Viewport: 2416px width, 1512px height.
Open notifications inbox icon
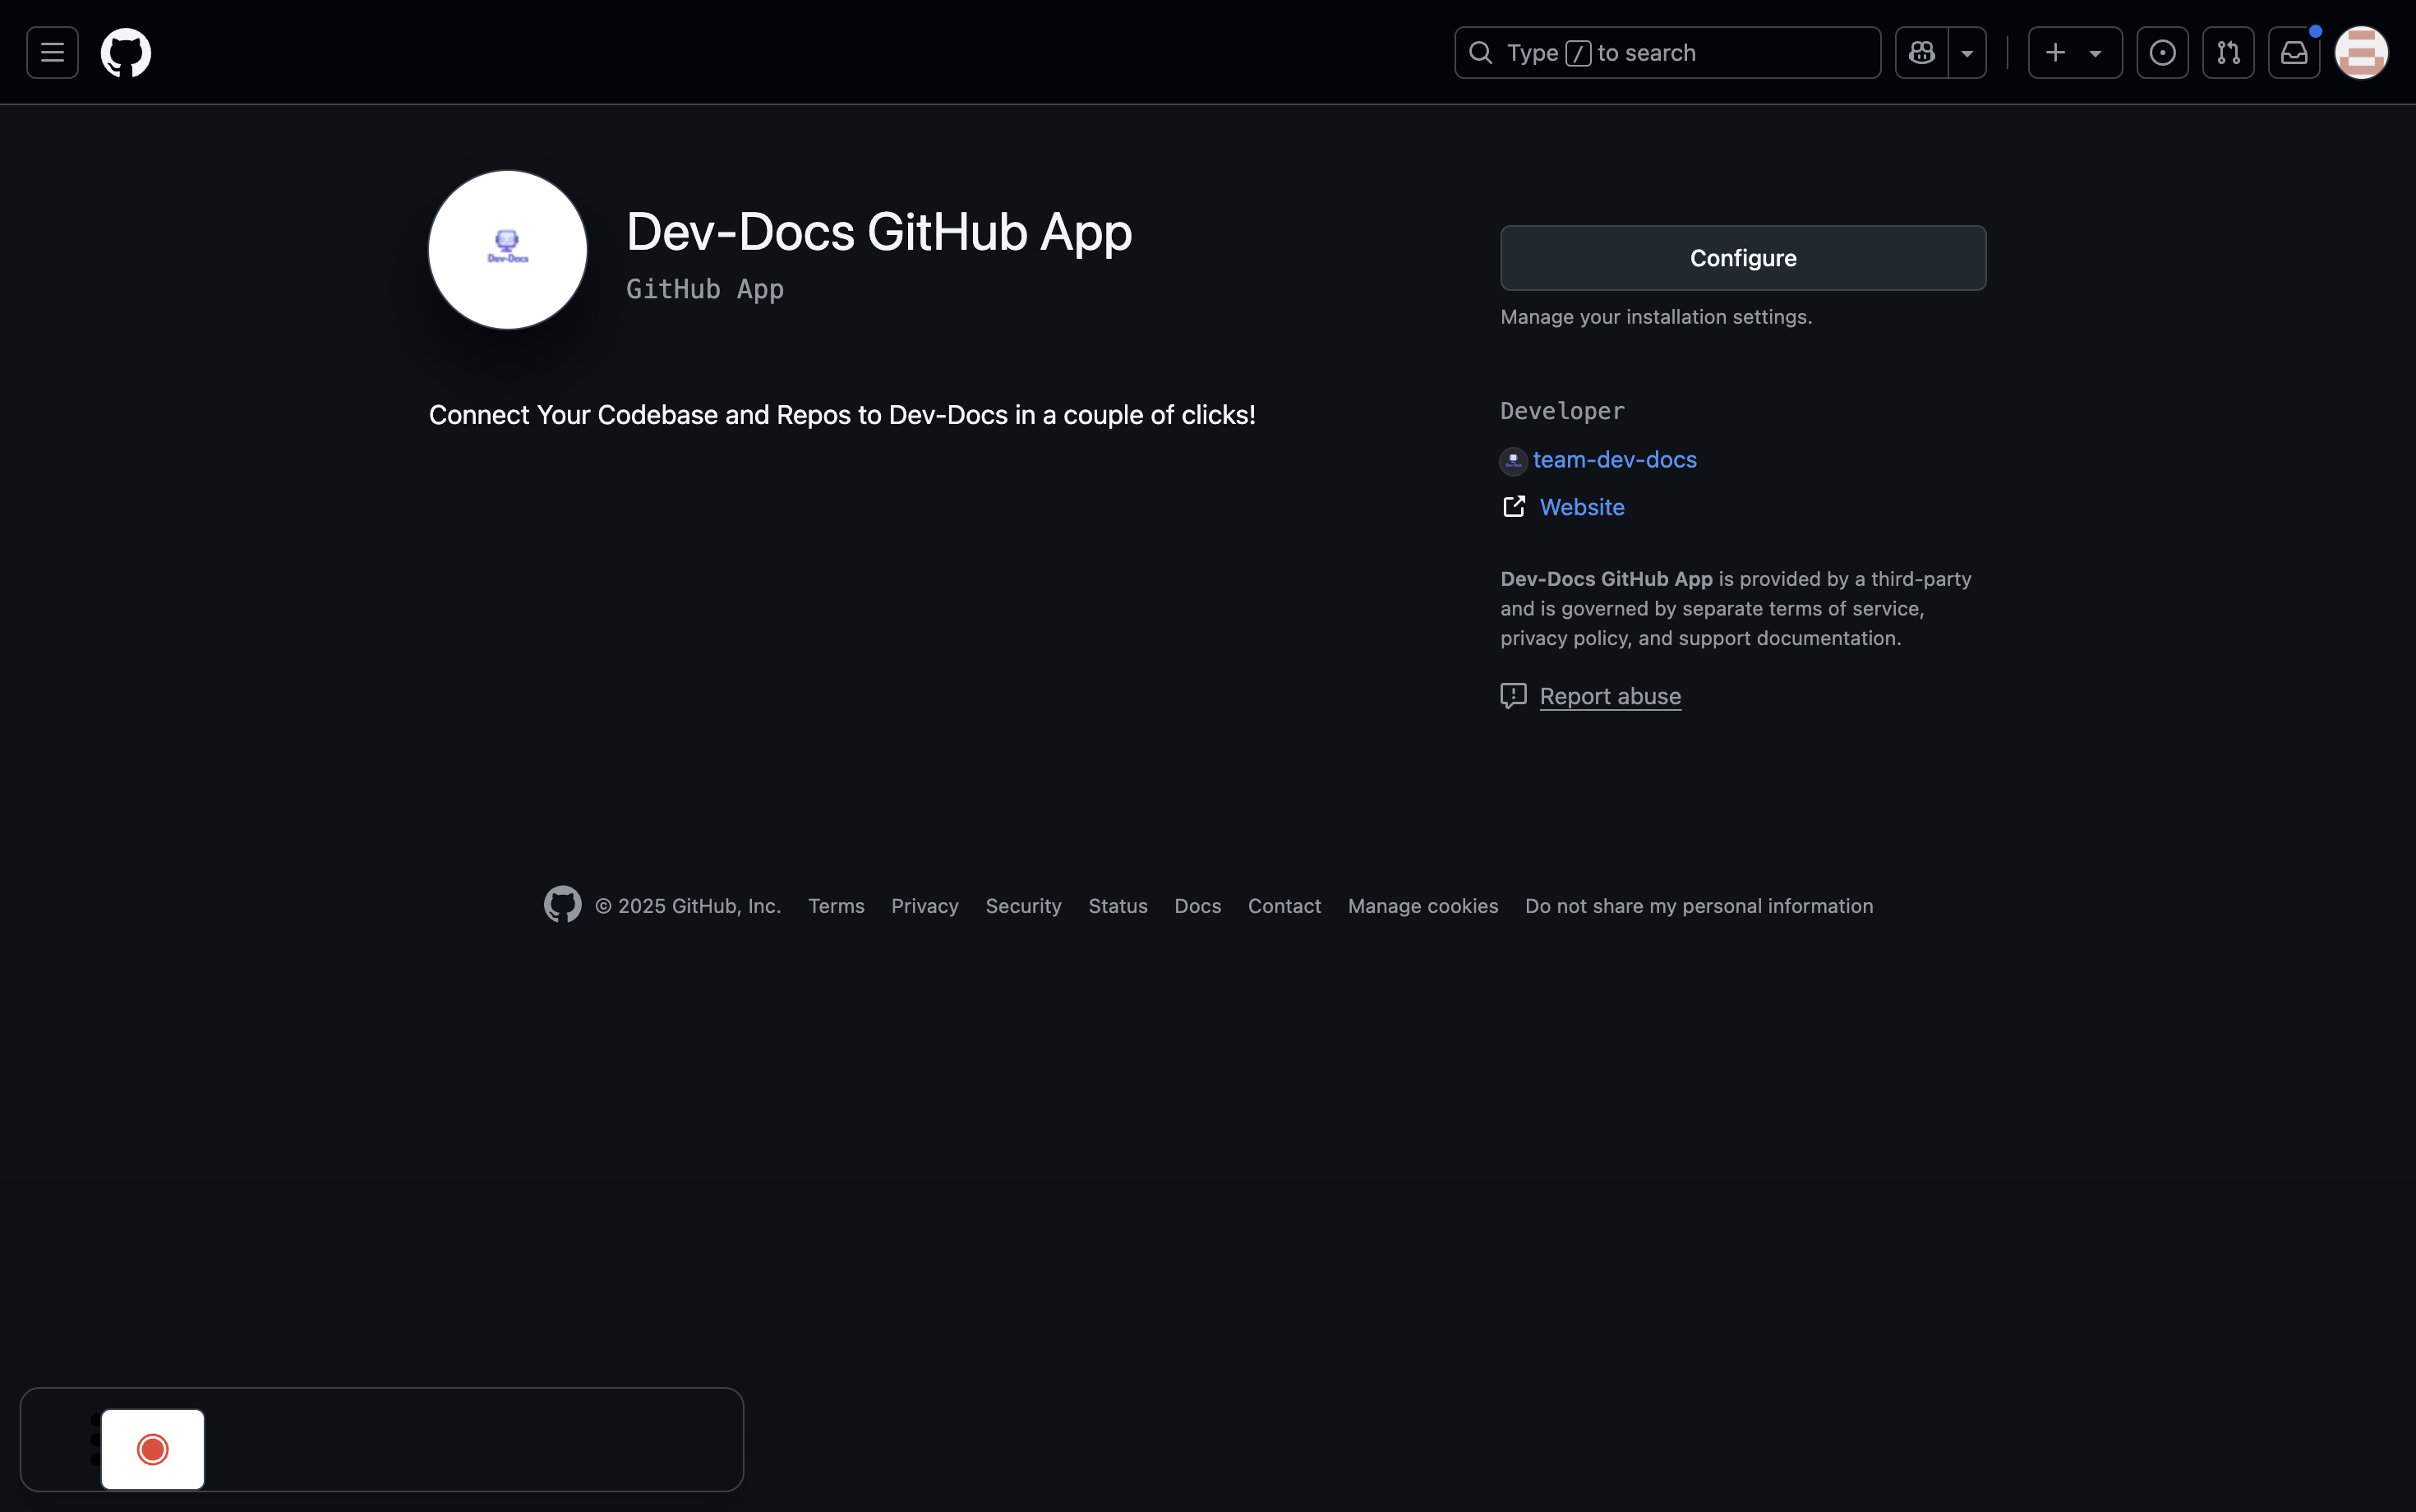2293,53
